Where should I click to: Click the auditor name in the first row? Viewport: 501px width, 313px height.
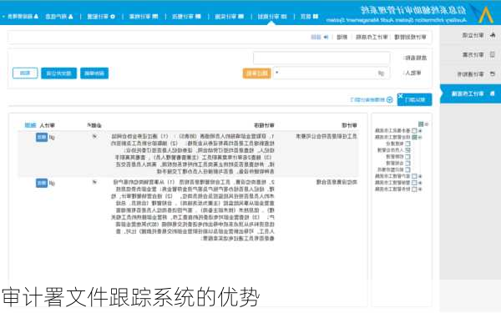pyautogui.click(x=52, y=138)
